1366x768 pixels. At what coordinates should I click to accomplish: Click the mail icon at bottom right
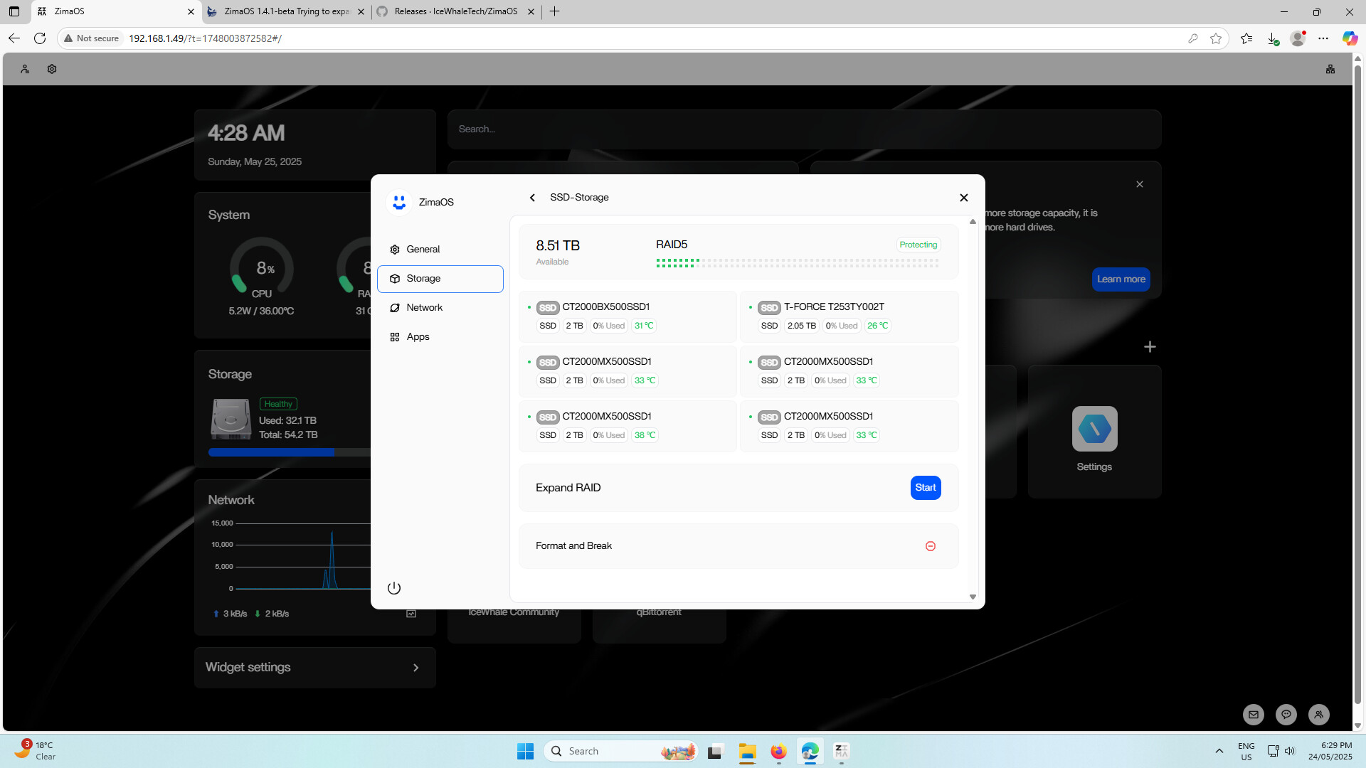[x=1254, y=715]
